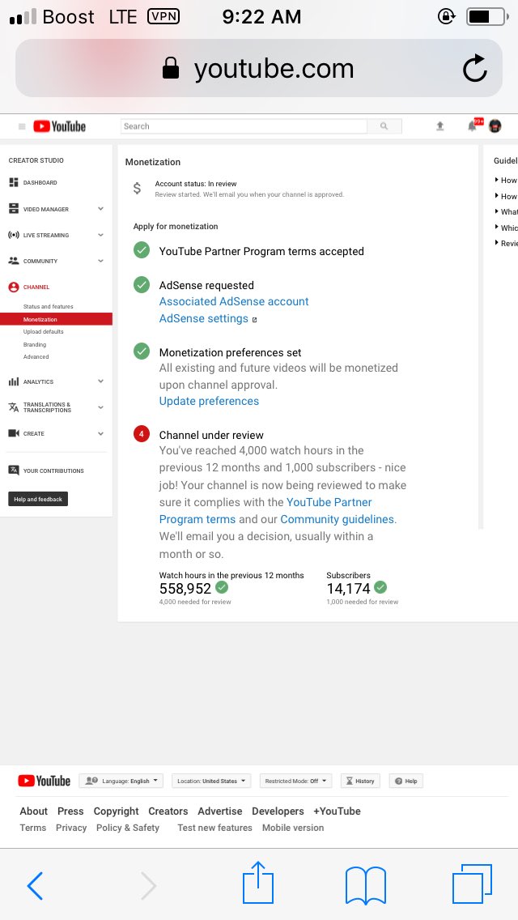The image size is (518, 920).
Task: Expand the Create chevron
Action: pos(101,433)
